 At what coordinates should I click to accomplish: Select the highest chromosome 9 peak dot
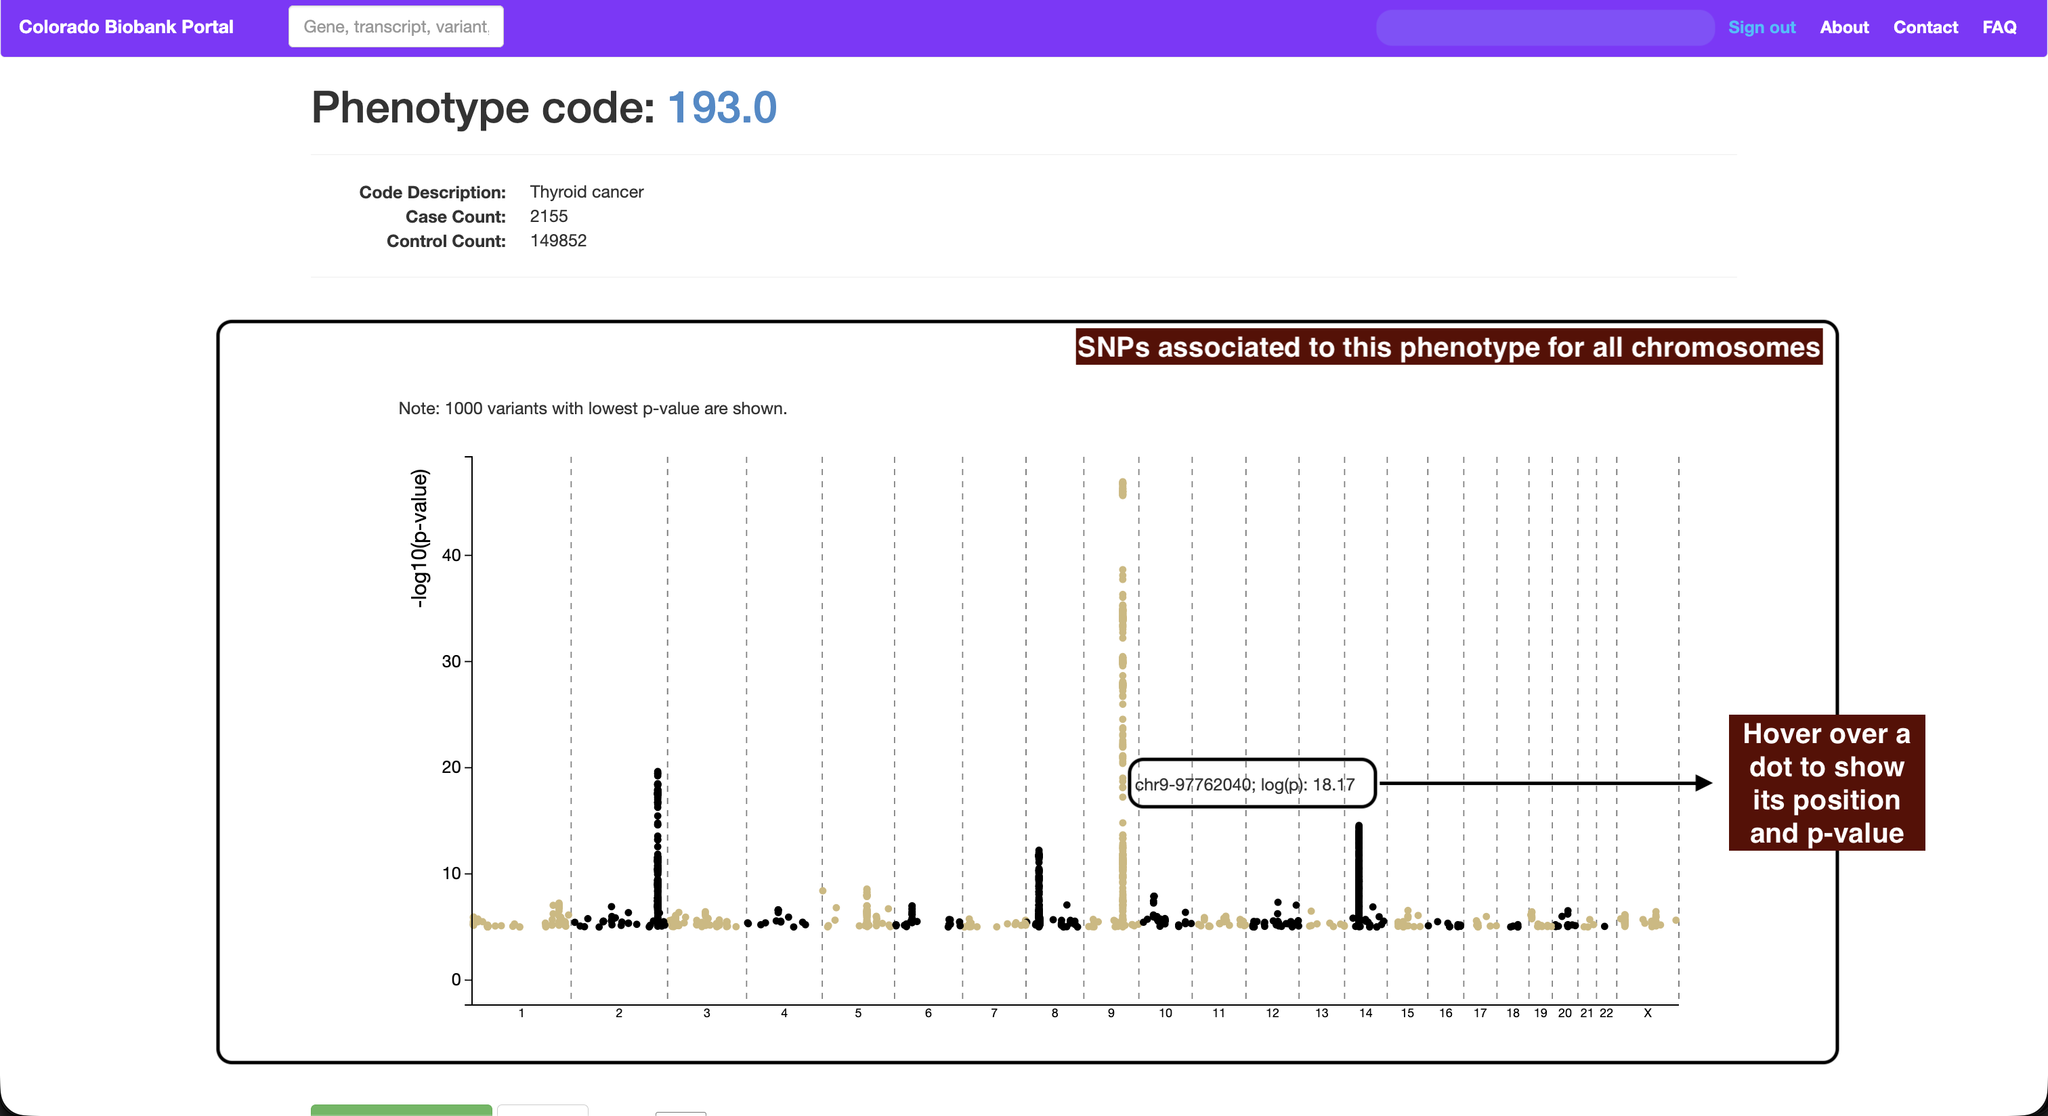pos(1122,482)
